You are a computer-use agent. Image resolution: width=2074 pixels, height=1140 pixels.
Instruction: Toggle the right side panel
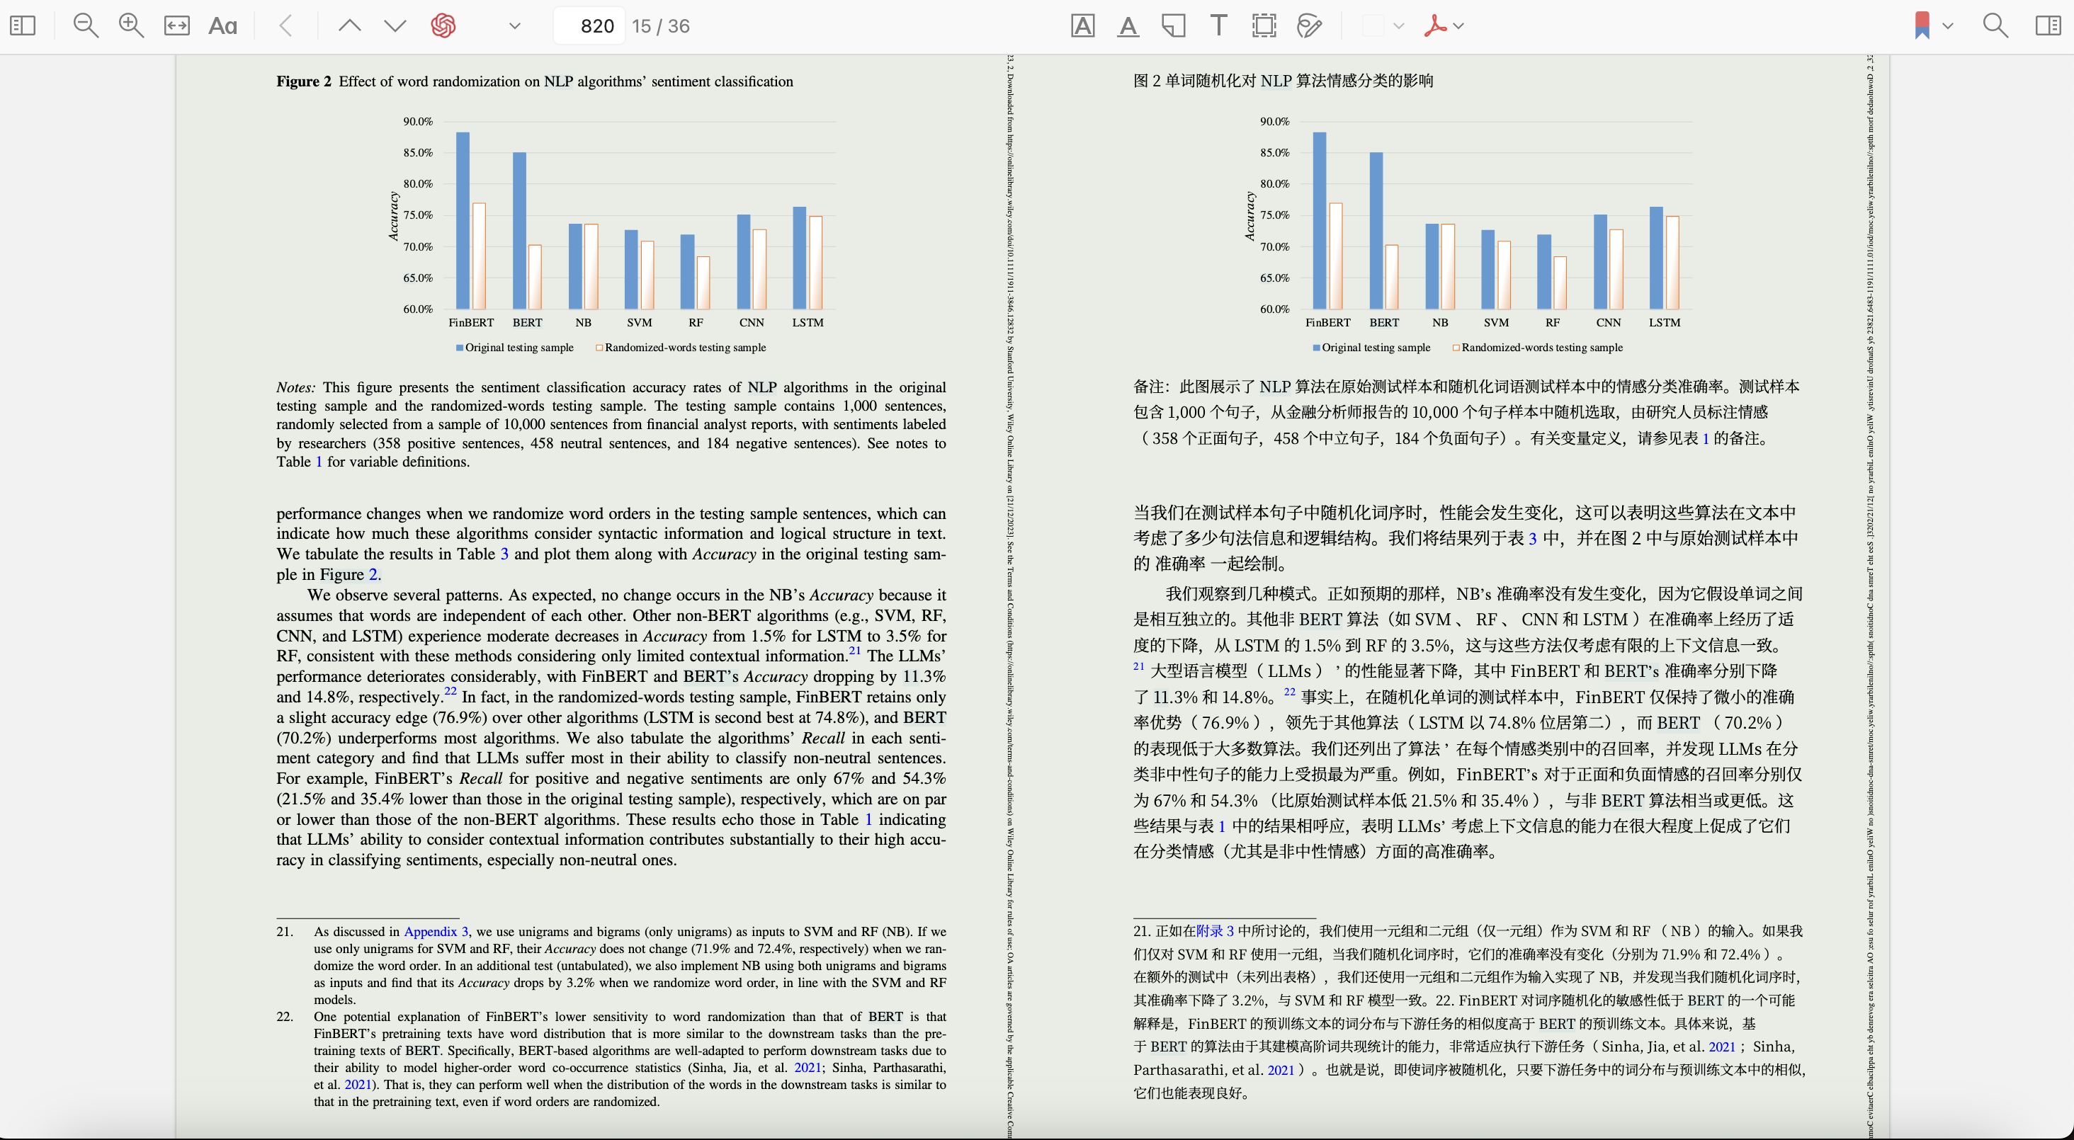coord(2047,25)
